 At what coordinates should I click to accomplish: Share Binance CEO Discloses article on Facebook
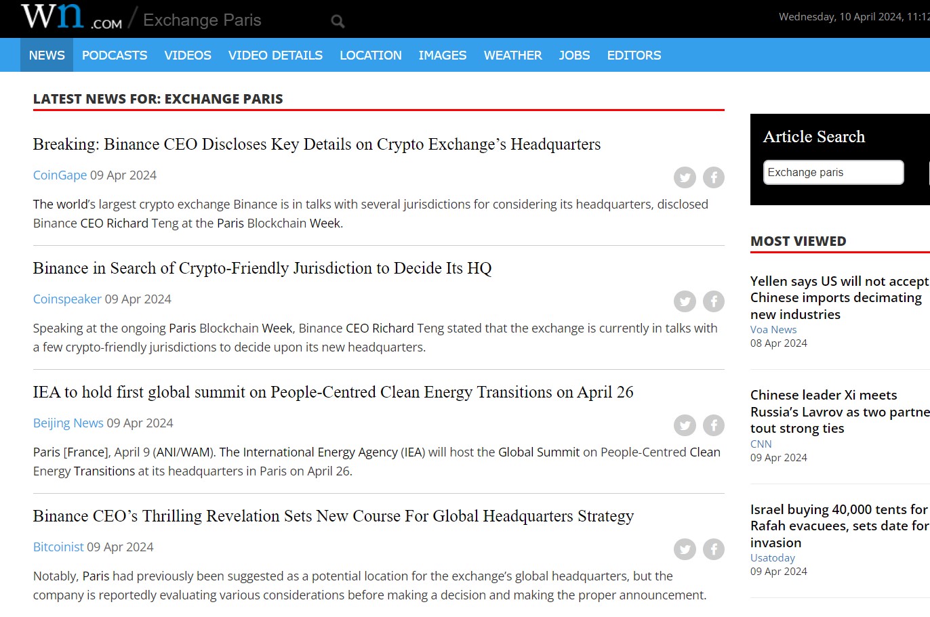714,177
